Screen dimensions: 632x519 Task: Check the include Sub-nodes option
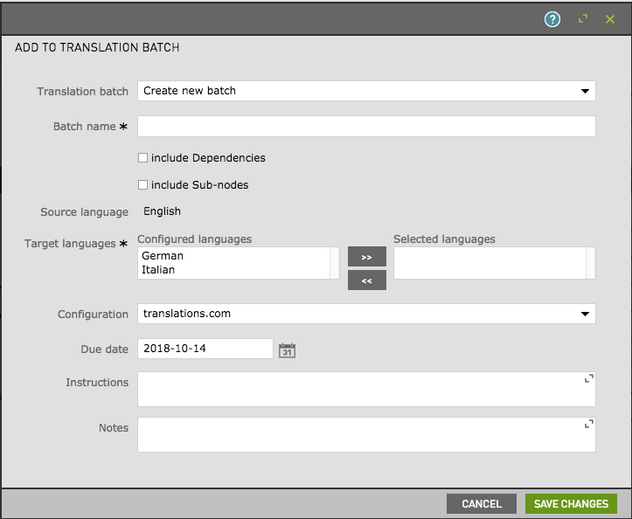click(143, 185)
